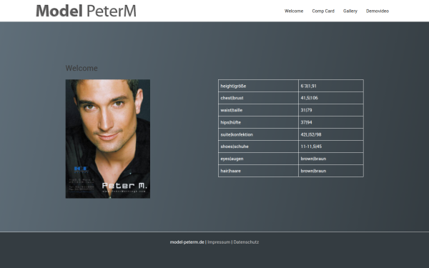Select the height|größe table cell
The height and width of the screenshot is (268, 429).
(x=258, y=86)
